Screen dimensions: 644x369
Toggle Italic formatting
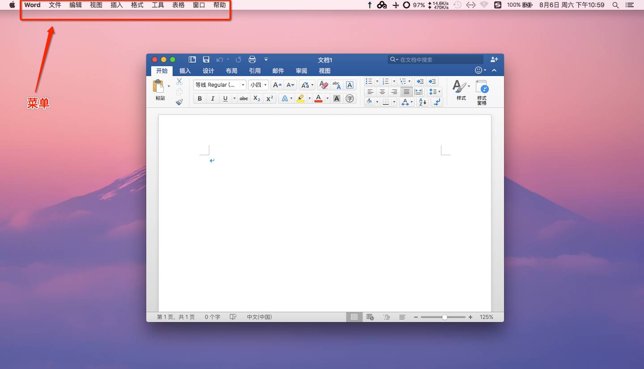212,98
